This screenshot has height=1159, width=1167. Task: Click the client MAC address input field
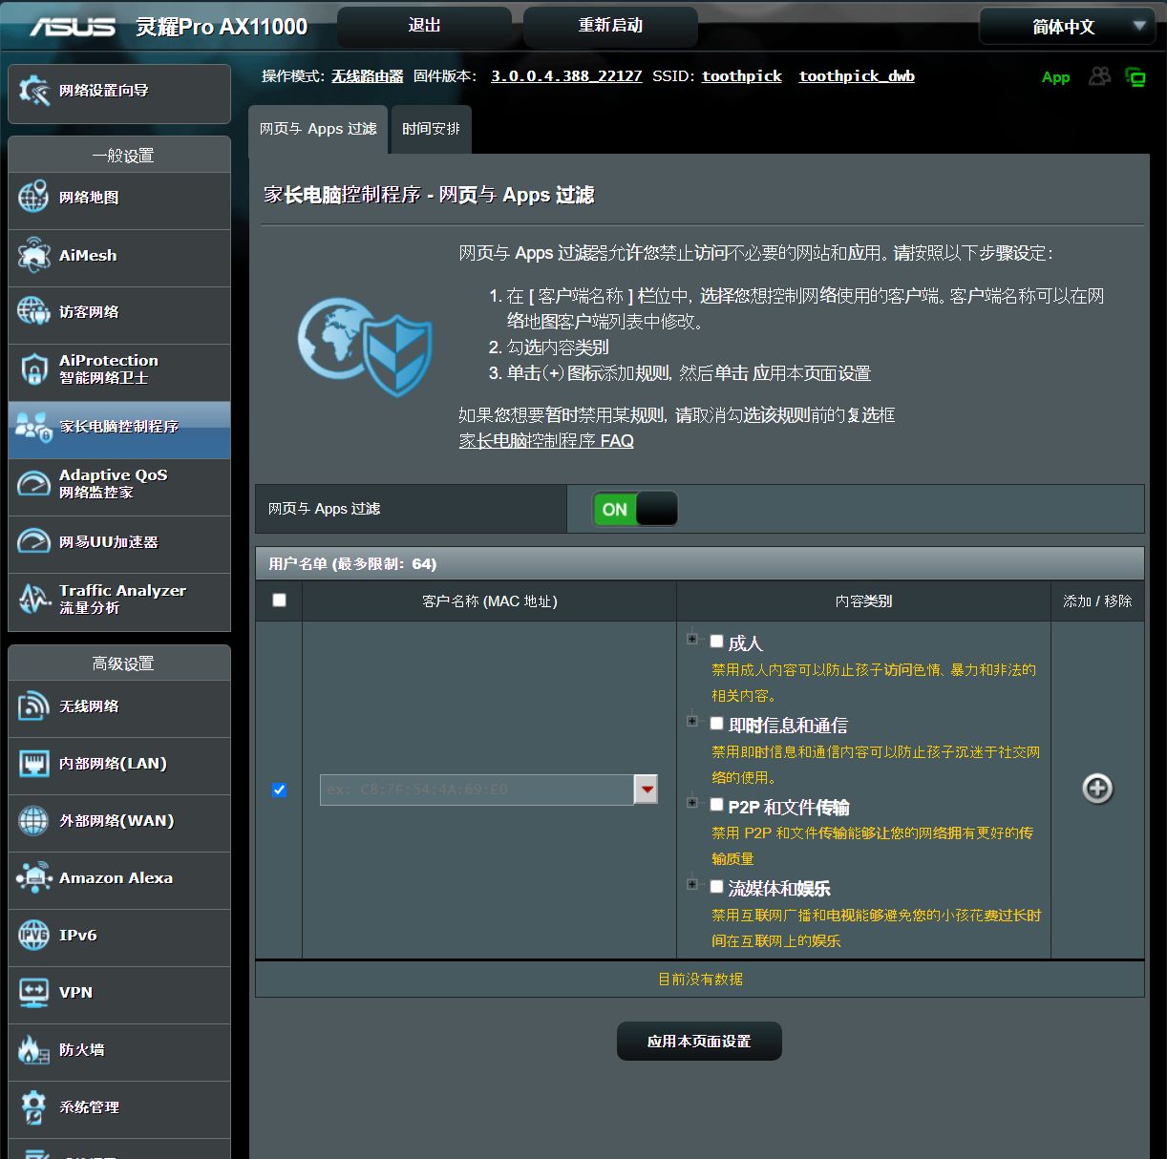(477, 790)
